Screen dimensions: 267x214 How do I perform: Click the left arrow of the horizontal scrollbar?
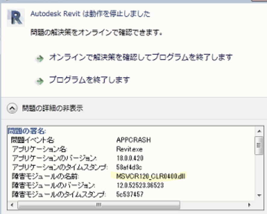tap(12, 205)
